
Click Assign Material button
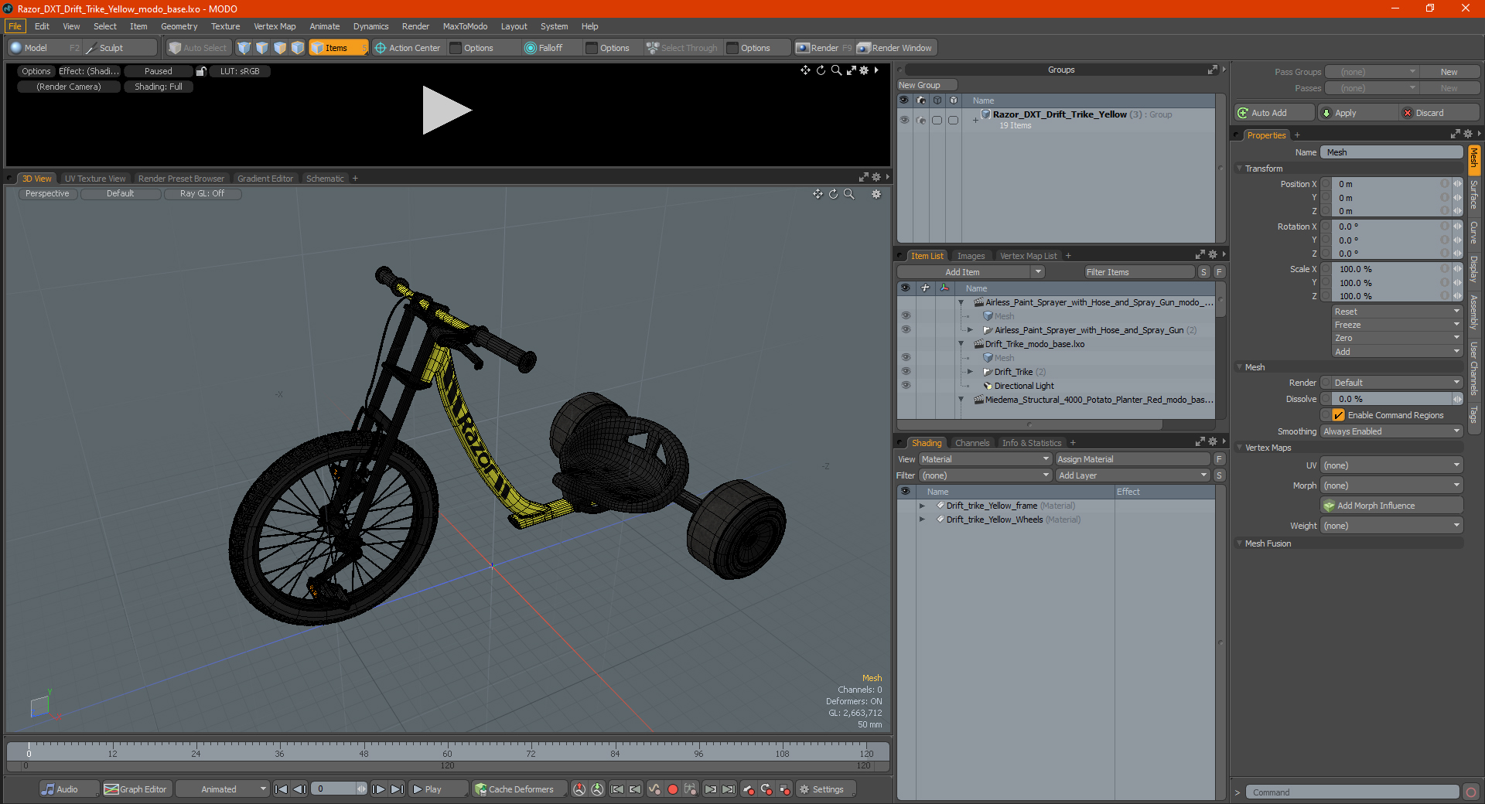[x=1132, y=459]
